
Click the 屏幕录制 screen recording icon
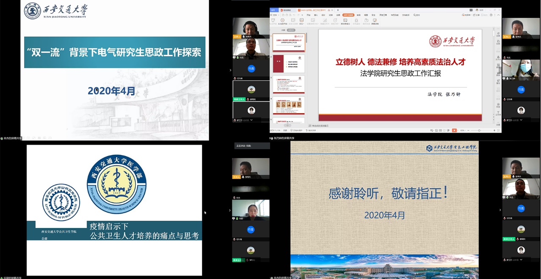(x=375, y=21)
